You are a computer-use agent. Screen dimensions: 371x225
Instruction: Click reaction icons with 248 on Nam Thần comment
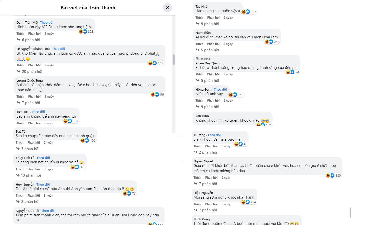click(x=272, y=42)
